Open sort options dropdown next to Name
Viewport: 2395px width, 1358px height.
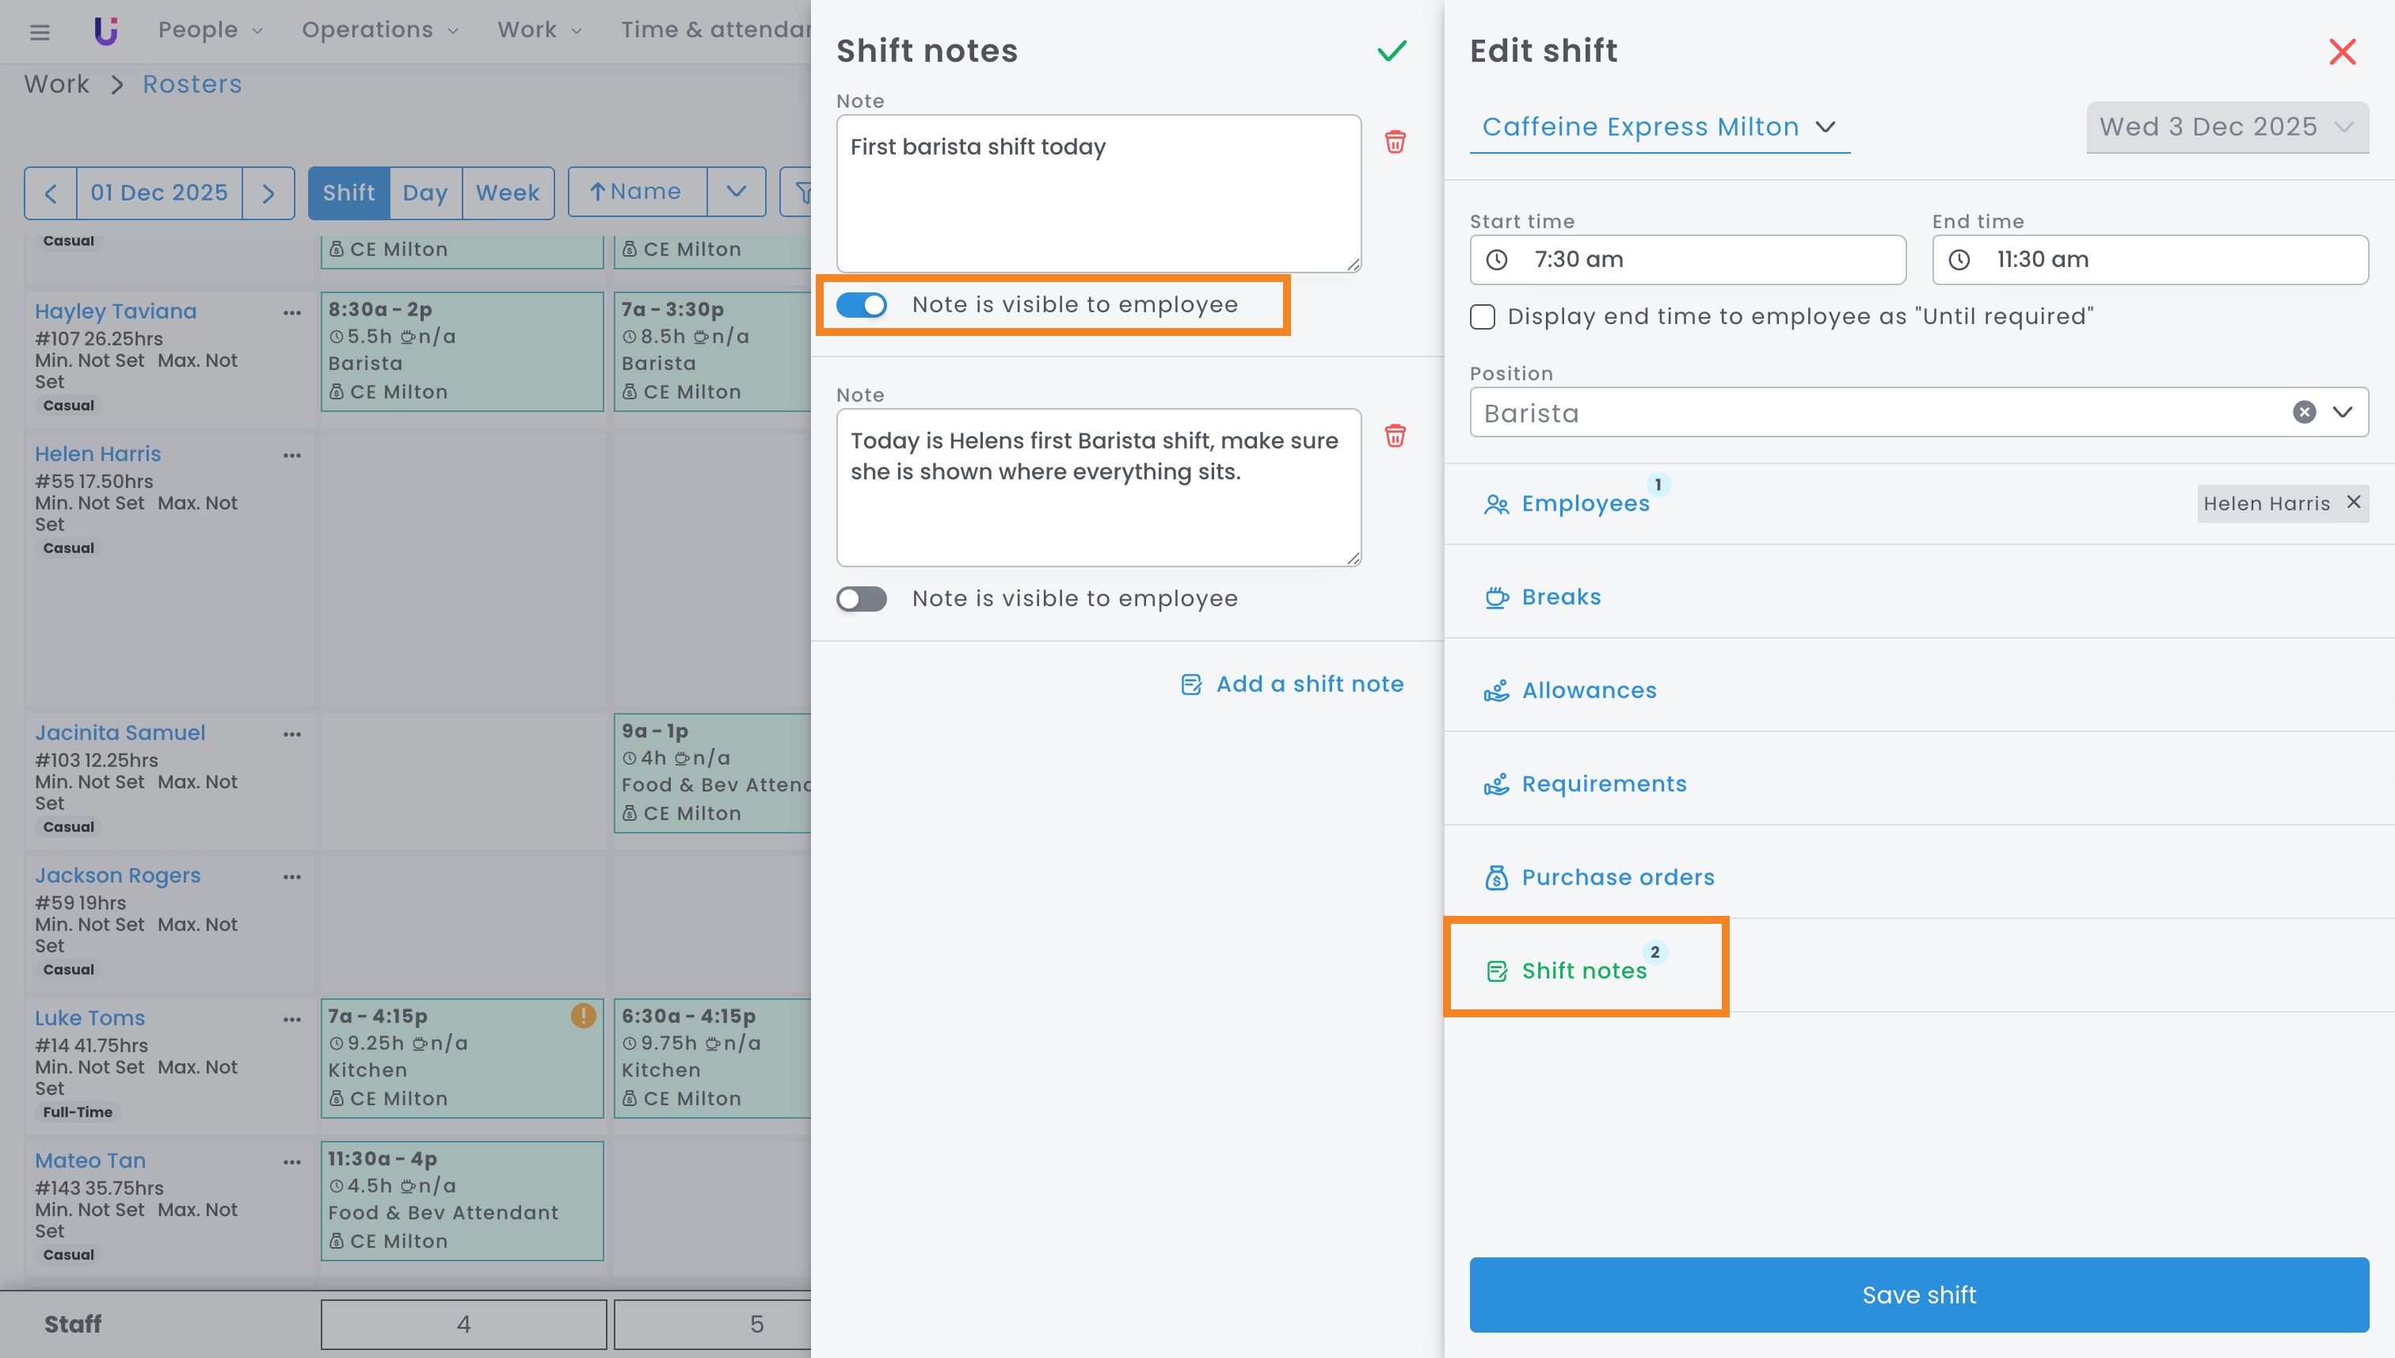[736, 193]
